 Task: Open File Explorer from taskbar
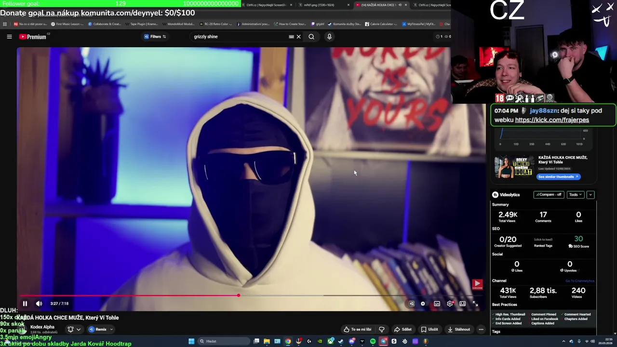pos(267,341)
